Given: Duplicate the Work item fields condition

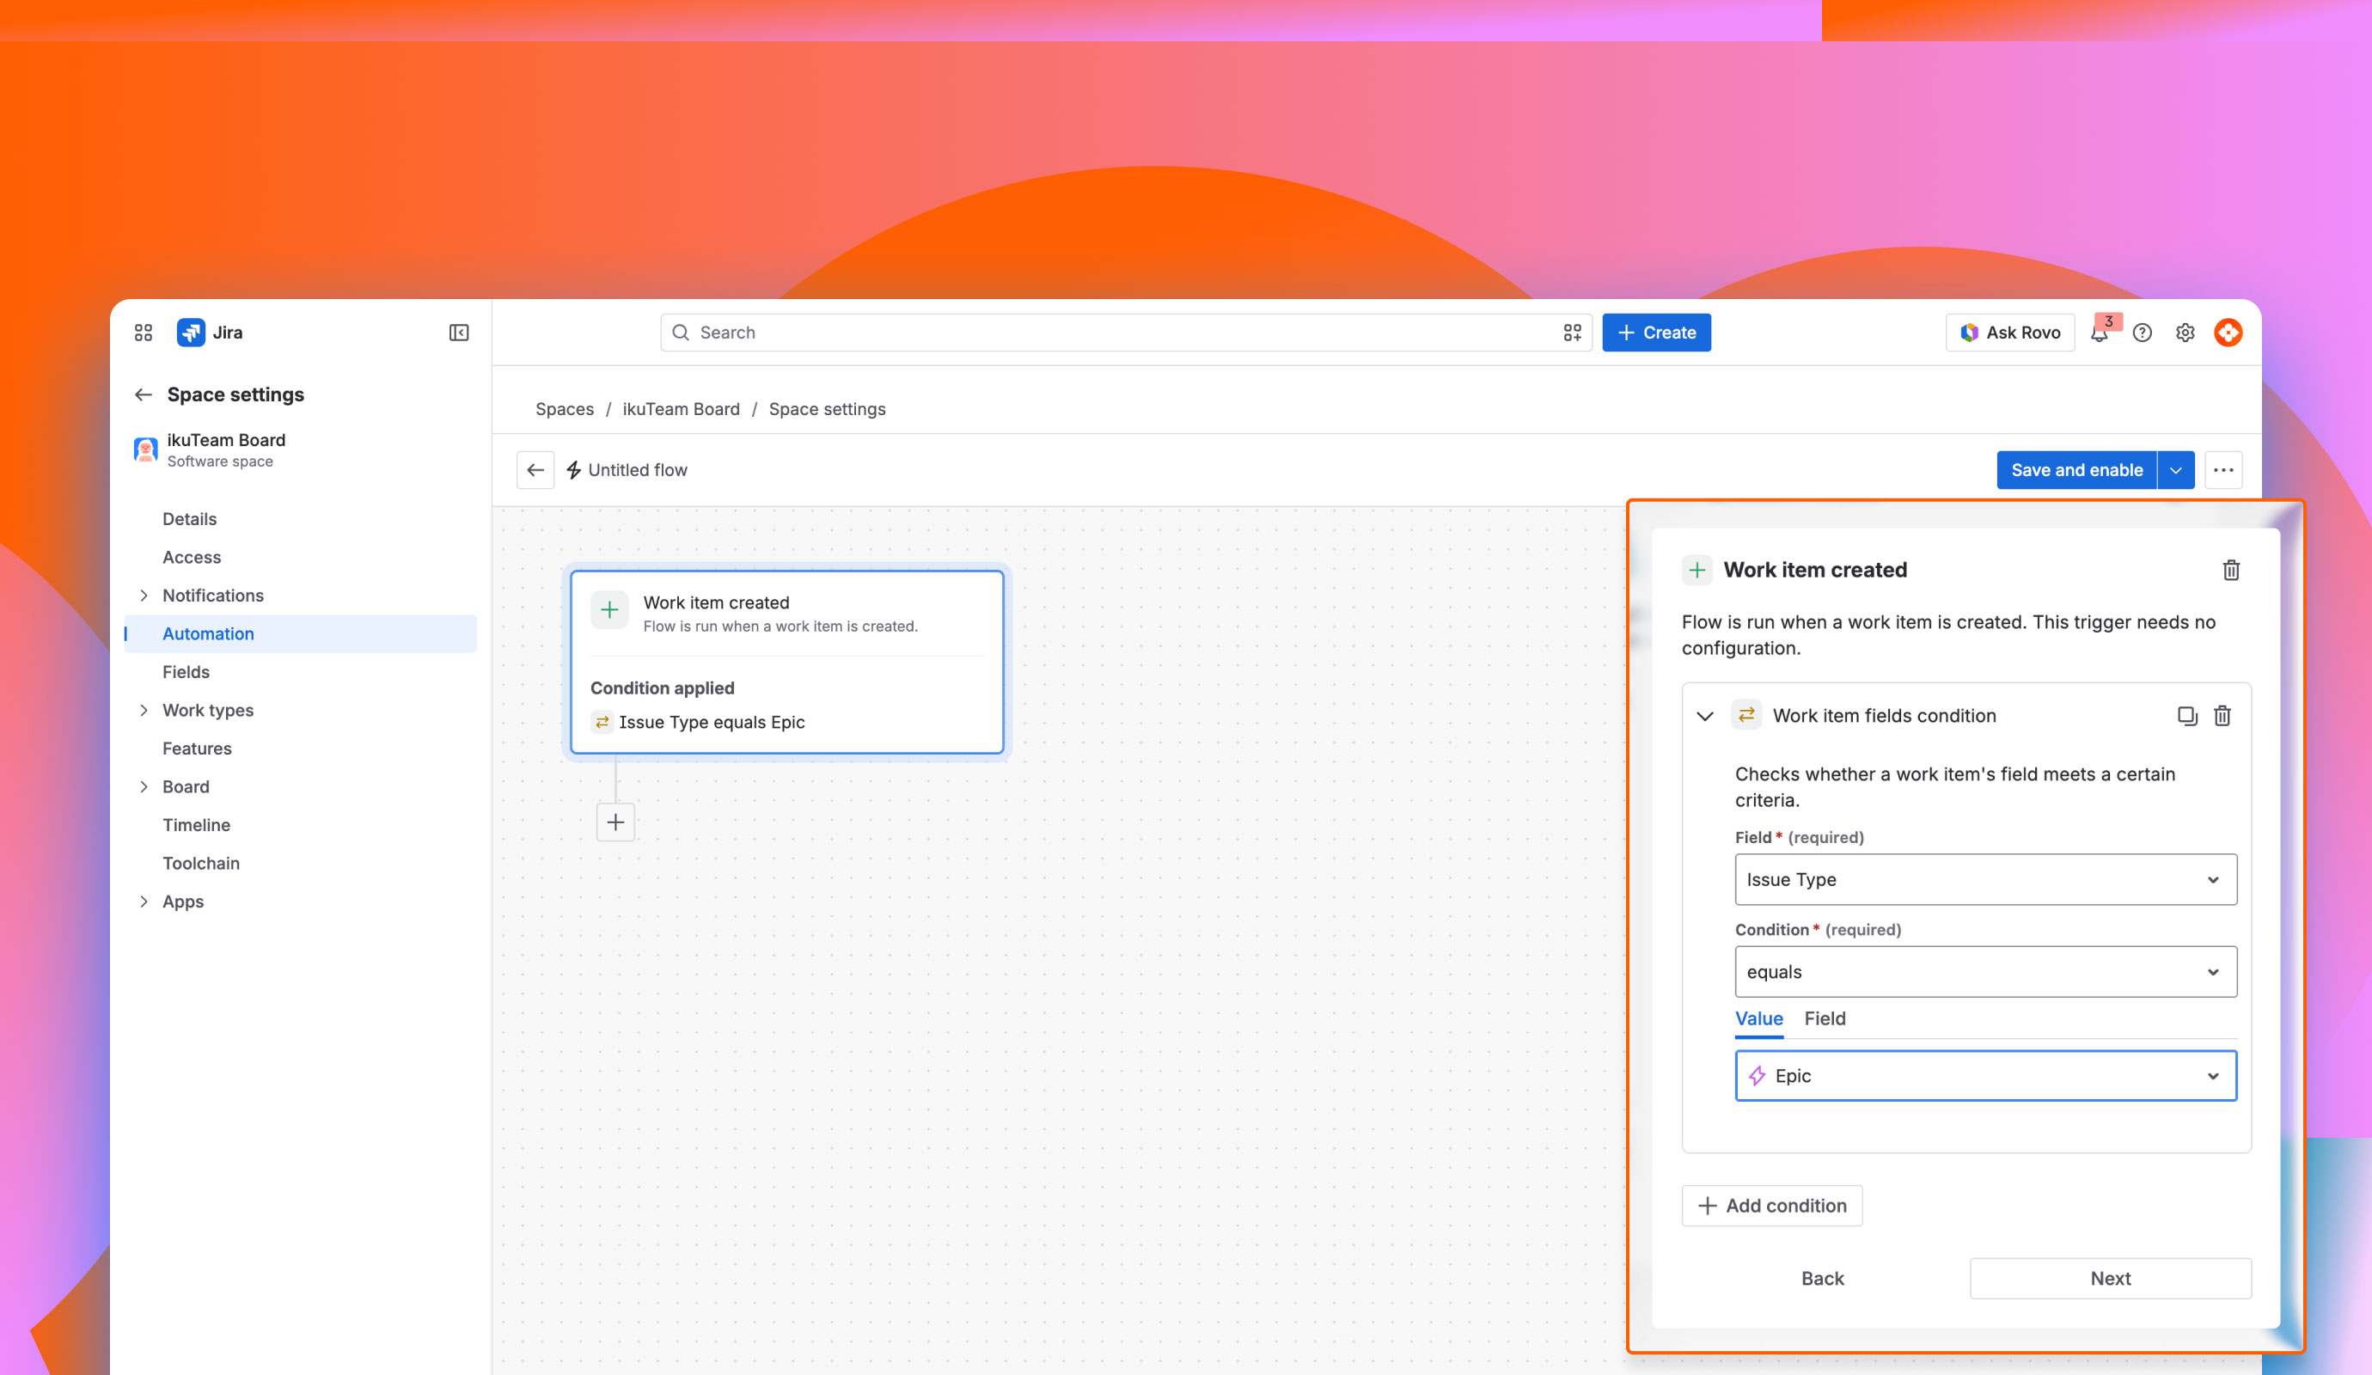Looking at the screenshot, I should tap(2187, 715).
